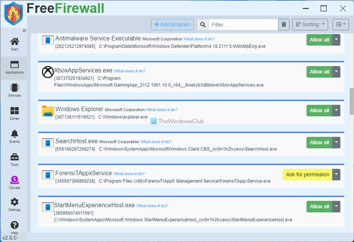Click the SearchHost.exe app icon
The height and width of the screenshot is (242, 354).
pos(48,143)
